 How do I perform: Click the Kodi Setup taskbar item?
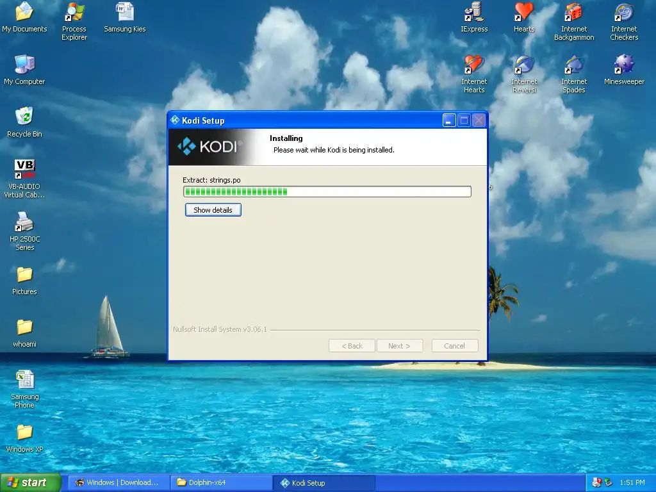click(x=324, y=482)
